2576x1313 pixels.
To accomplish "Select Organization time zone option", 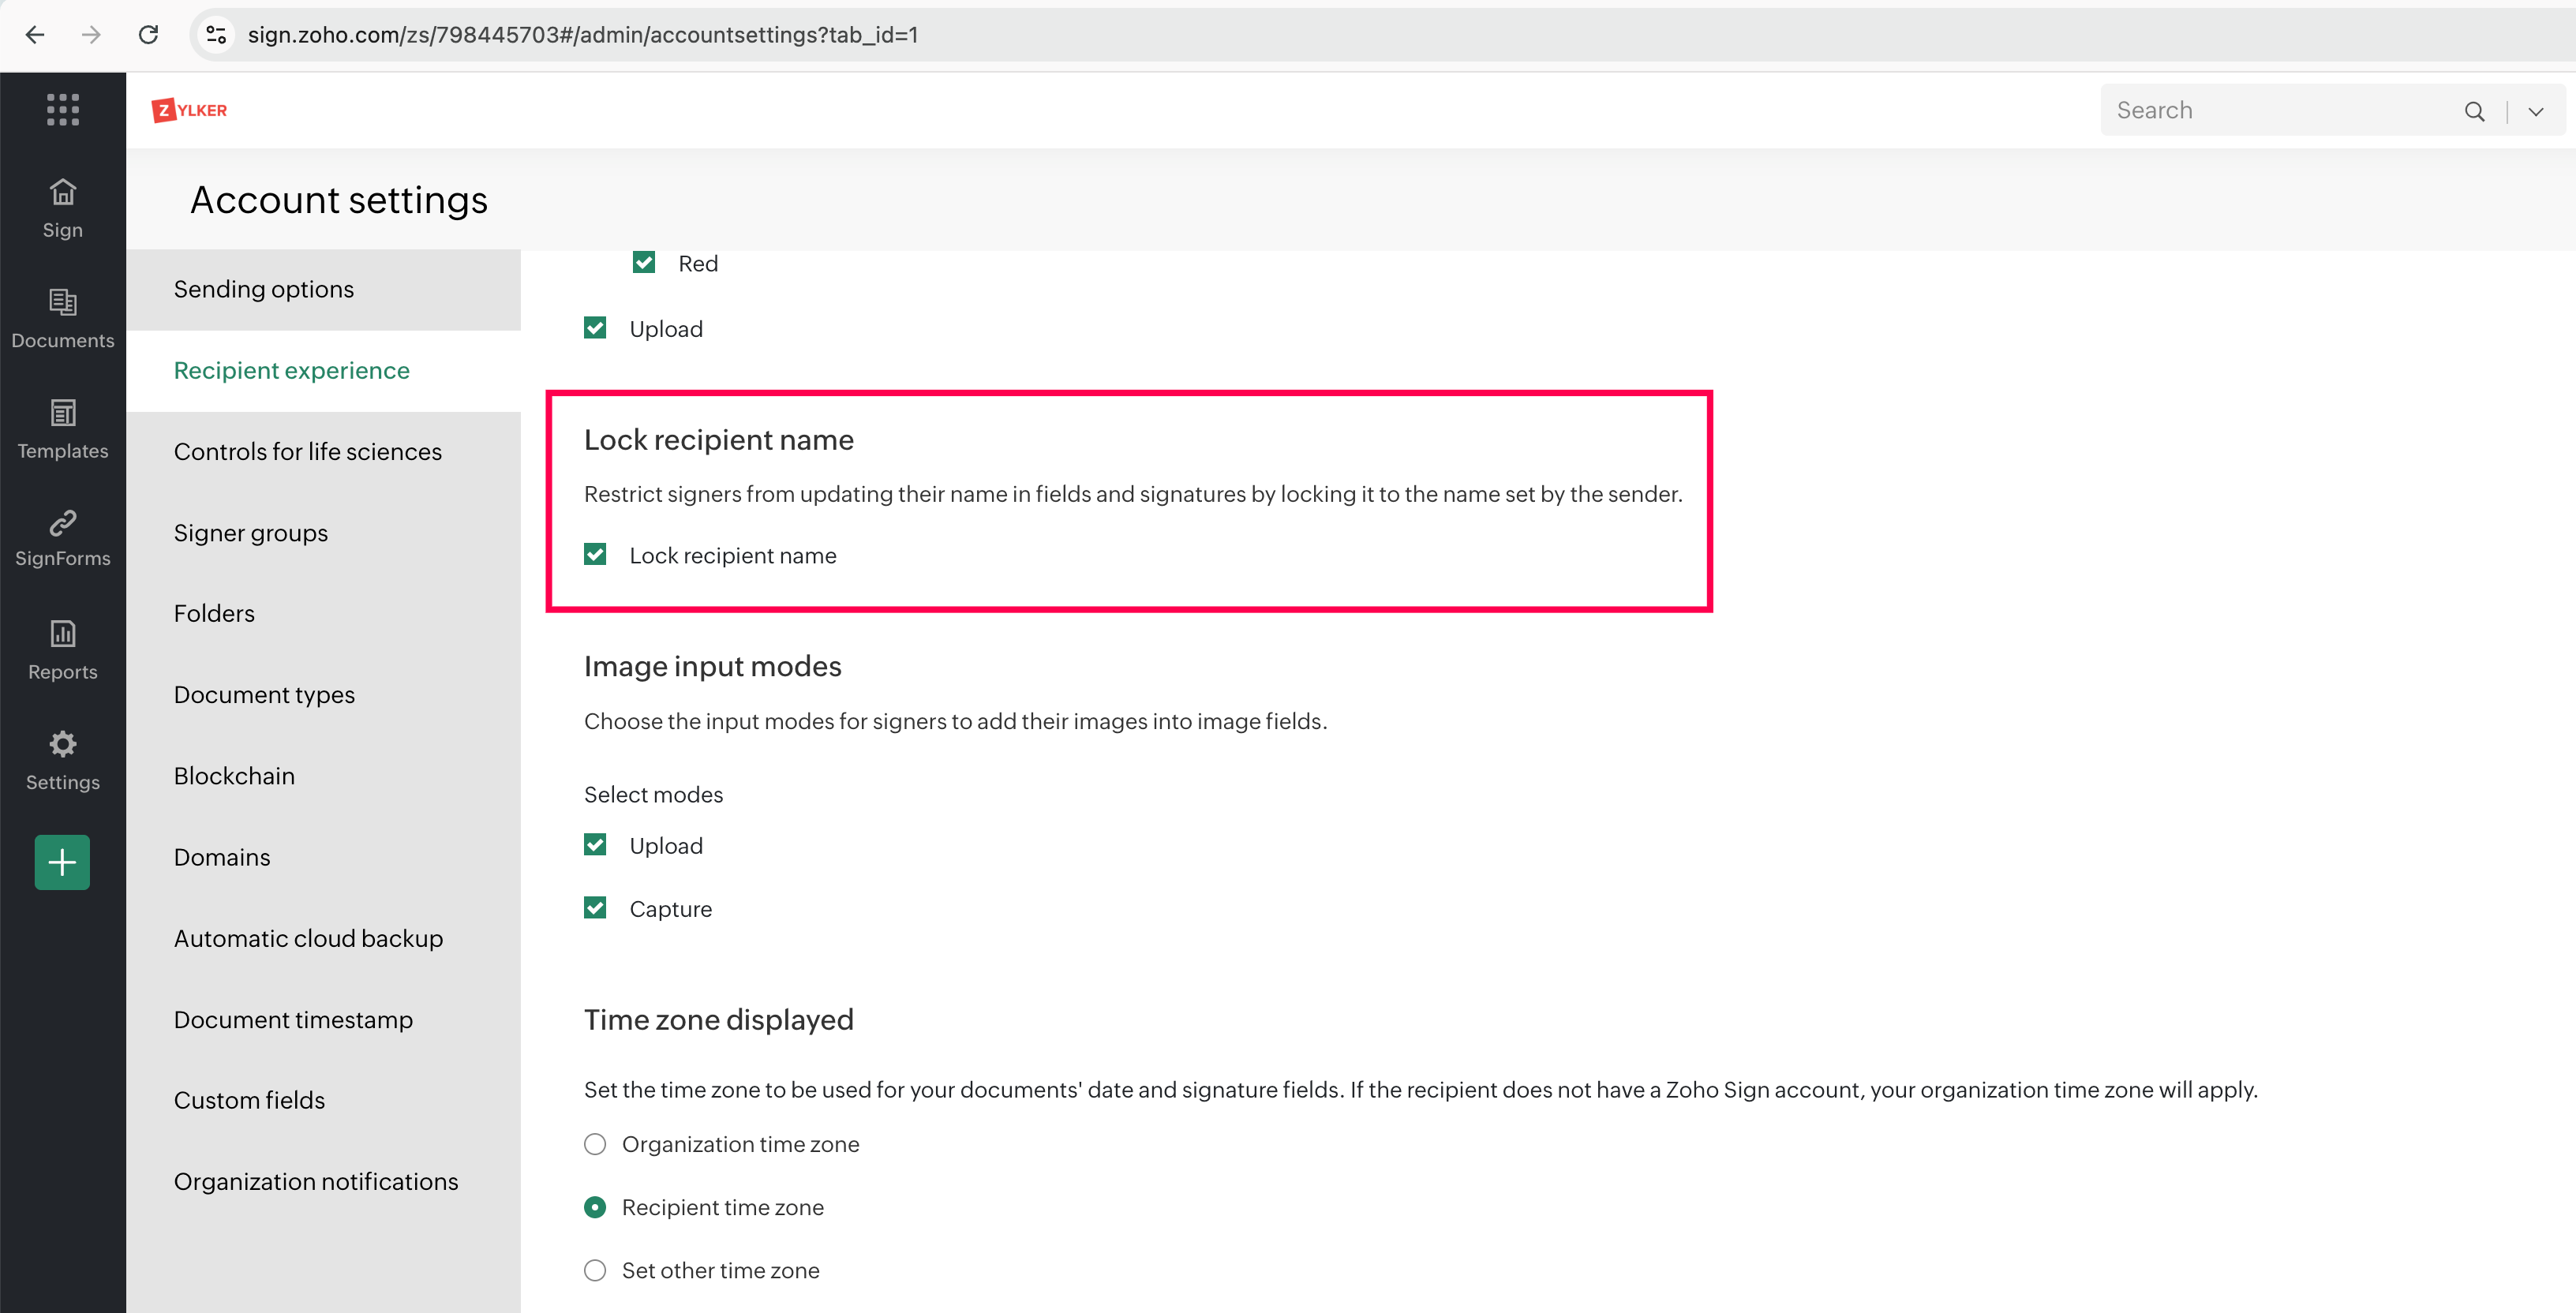I will point(595,1144).
